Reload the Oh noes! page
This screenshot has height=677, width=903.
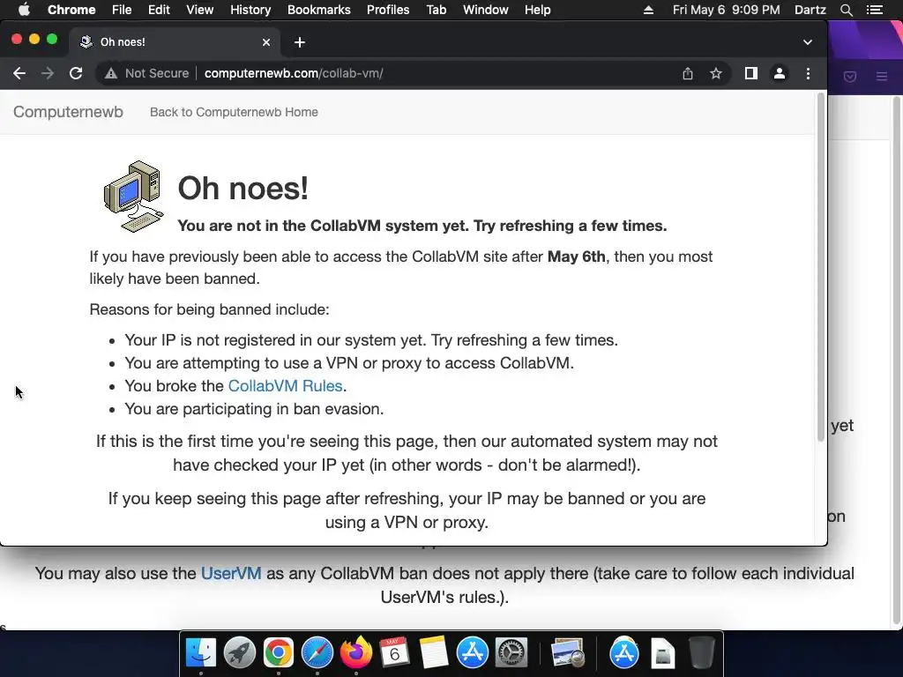coord(76,73)
